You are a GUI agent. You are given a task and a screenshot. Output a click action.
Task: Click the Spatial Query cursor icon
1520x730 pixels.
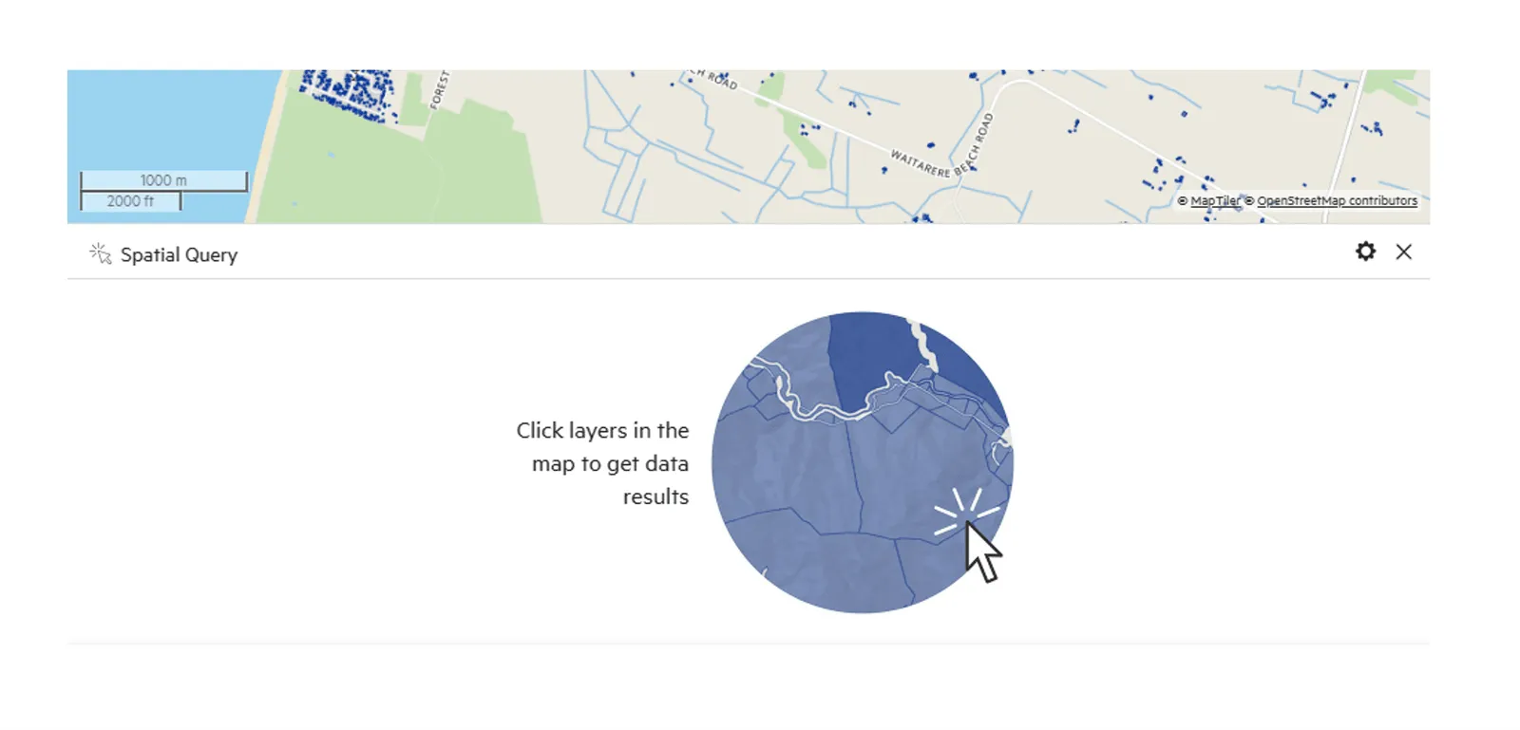pyautogui.click(x=100, y=253)
